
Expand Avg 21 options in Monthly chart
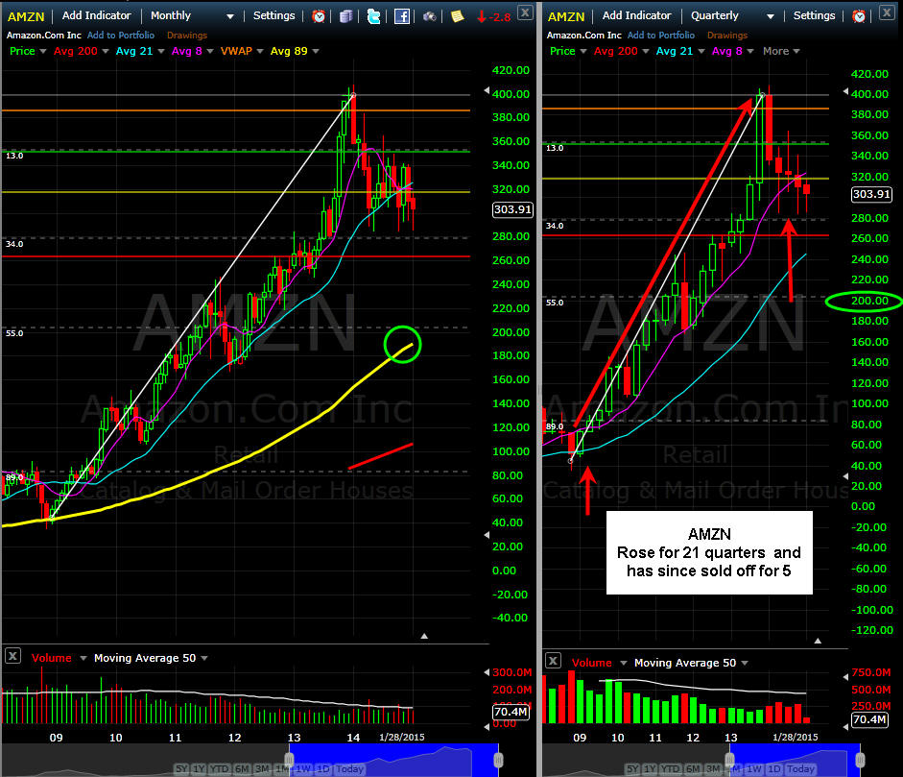[160, 51]
